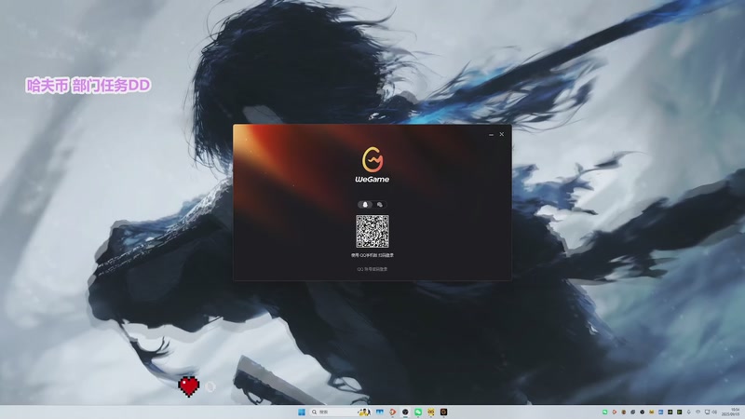The width and height of the screenshot is (745, 419).
Task: Click the grey round tray icon
Action: (633, 412)
